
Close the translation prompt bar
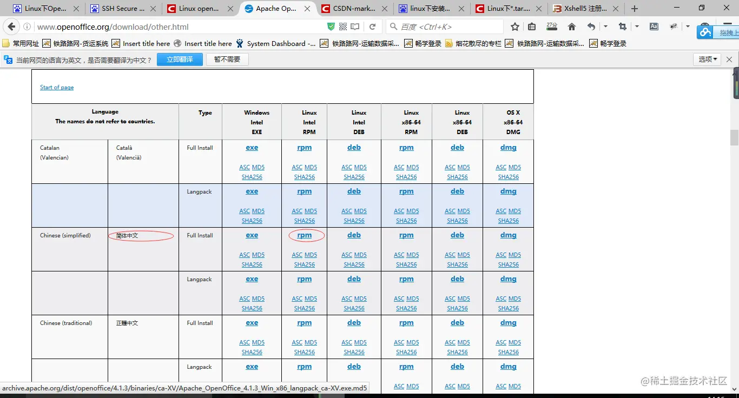(x=729, y=59)
